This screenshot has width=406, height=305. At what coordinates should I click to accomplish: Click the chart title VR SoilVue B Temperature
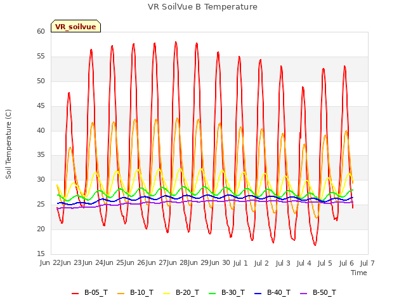pyautogui.click(x=202, y=7)
